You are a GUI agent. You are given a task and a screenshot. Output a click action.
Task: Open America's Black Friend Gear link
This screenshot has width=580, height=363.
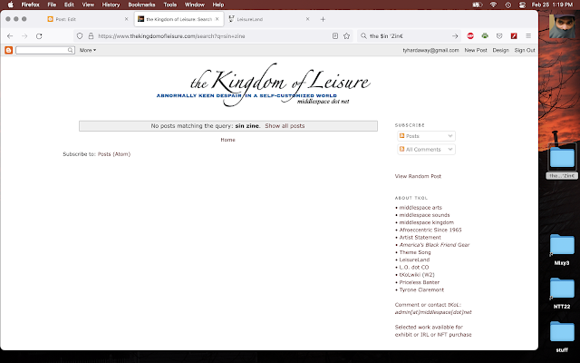point(434,245)
